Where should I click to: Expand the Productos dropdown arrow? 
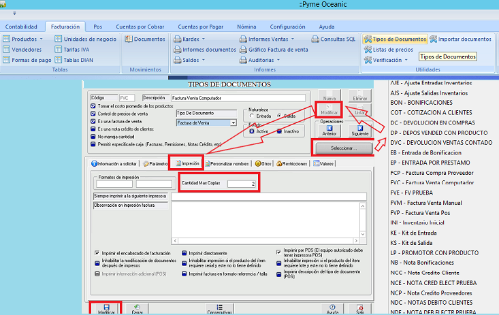[x=41, y=39]
